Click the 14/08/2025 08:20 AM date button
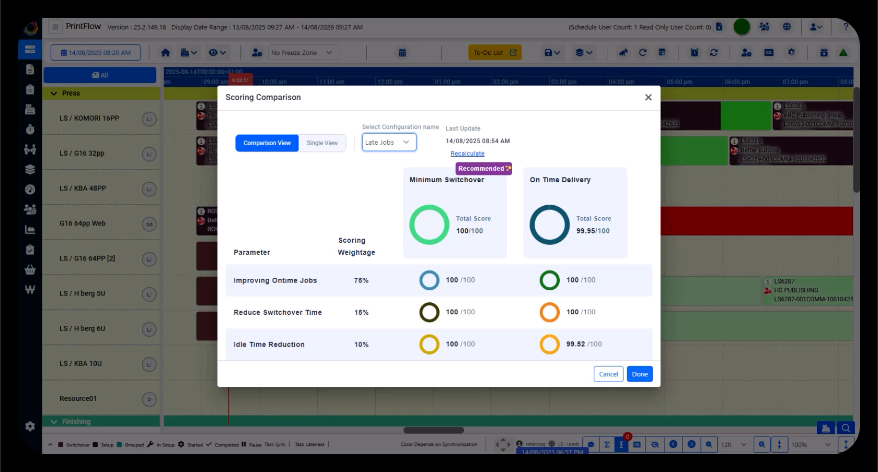 pos(96,52)
